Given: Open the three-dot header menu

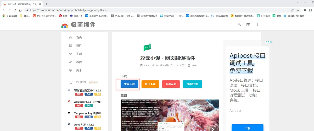Looking at the screenshot, I should pos(257,24).
